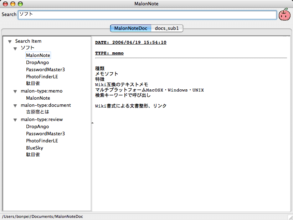
Task: Select BlueSky under malon-type:review
Action: tap(35, 148)
